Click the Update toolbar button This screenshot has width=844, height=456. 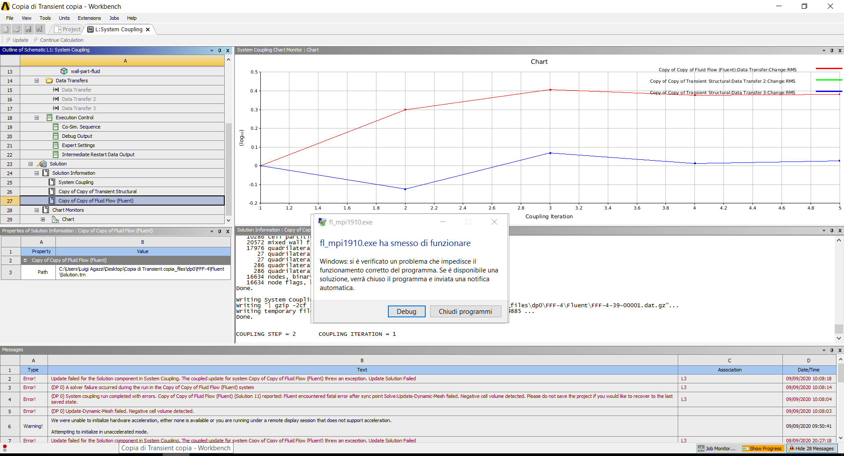[x=17, y=40]
